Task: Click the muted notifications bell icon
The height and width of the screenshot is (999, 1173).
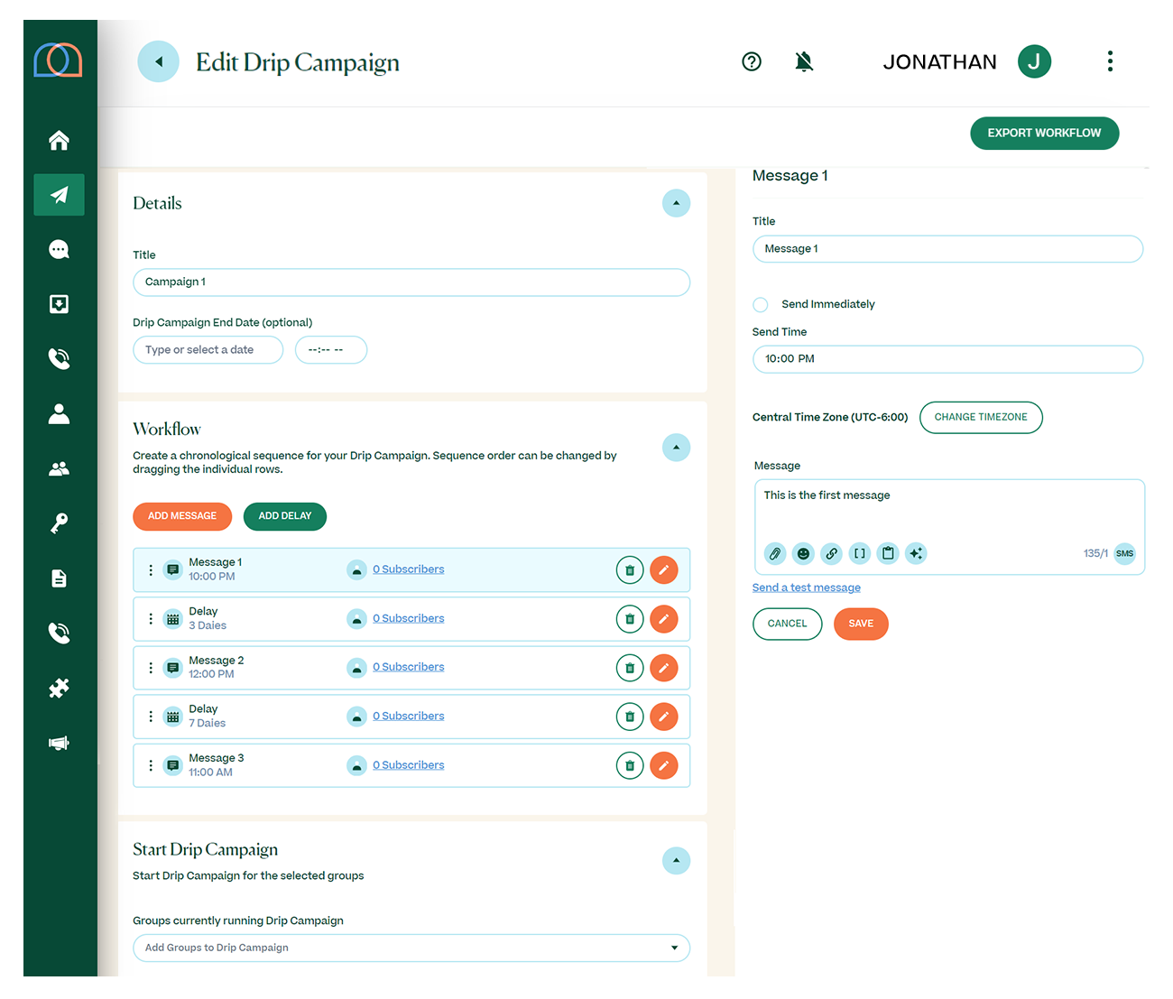Action: [804, 61]
